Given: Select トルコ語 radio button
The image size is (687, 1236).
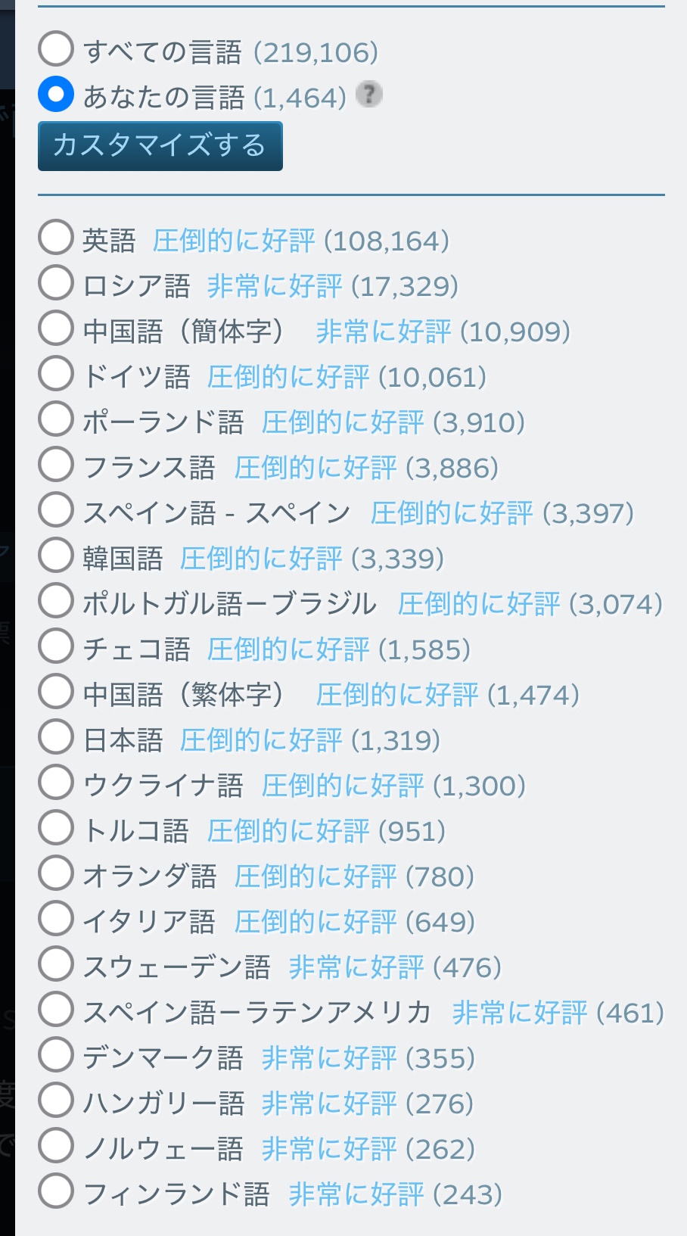Looking at the screenshot, I should point(56,829).
